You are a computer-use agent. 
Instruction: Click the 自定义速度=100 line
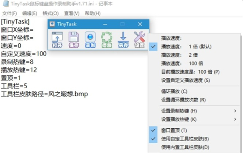[24, 54]
